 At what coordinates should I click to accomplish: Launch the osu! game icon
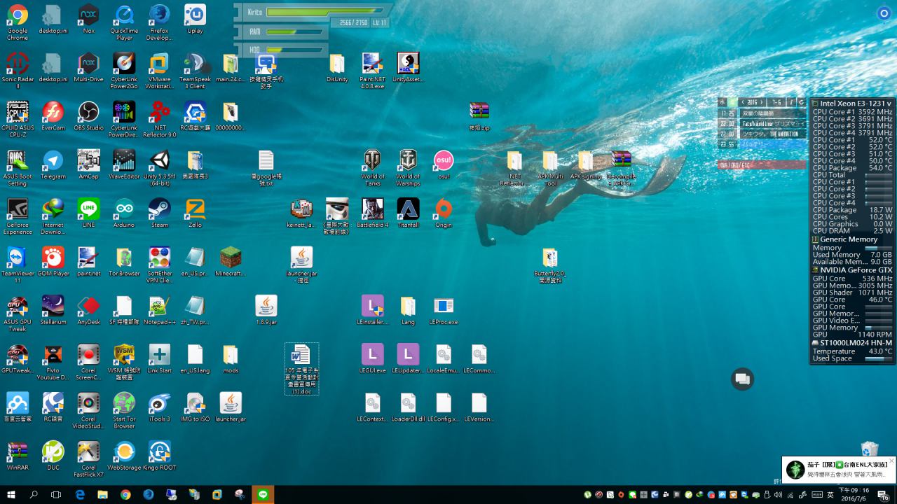[x=444, y=161]
